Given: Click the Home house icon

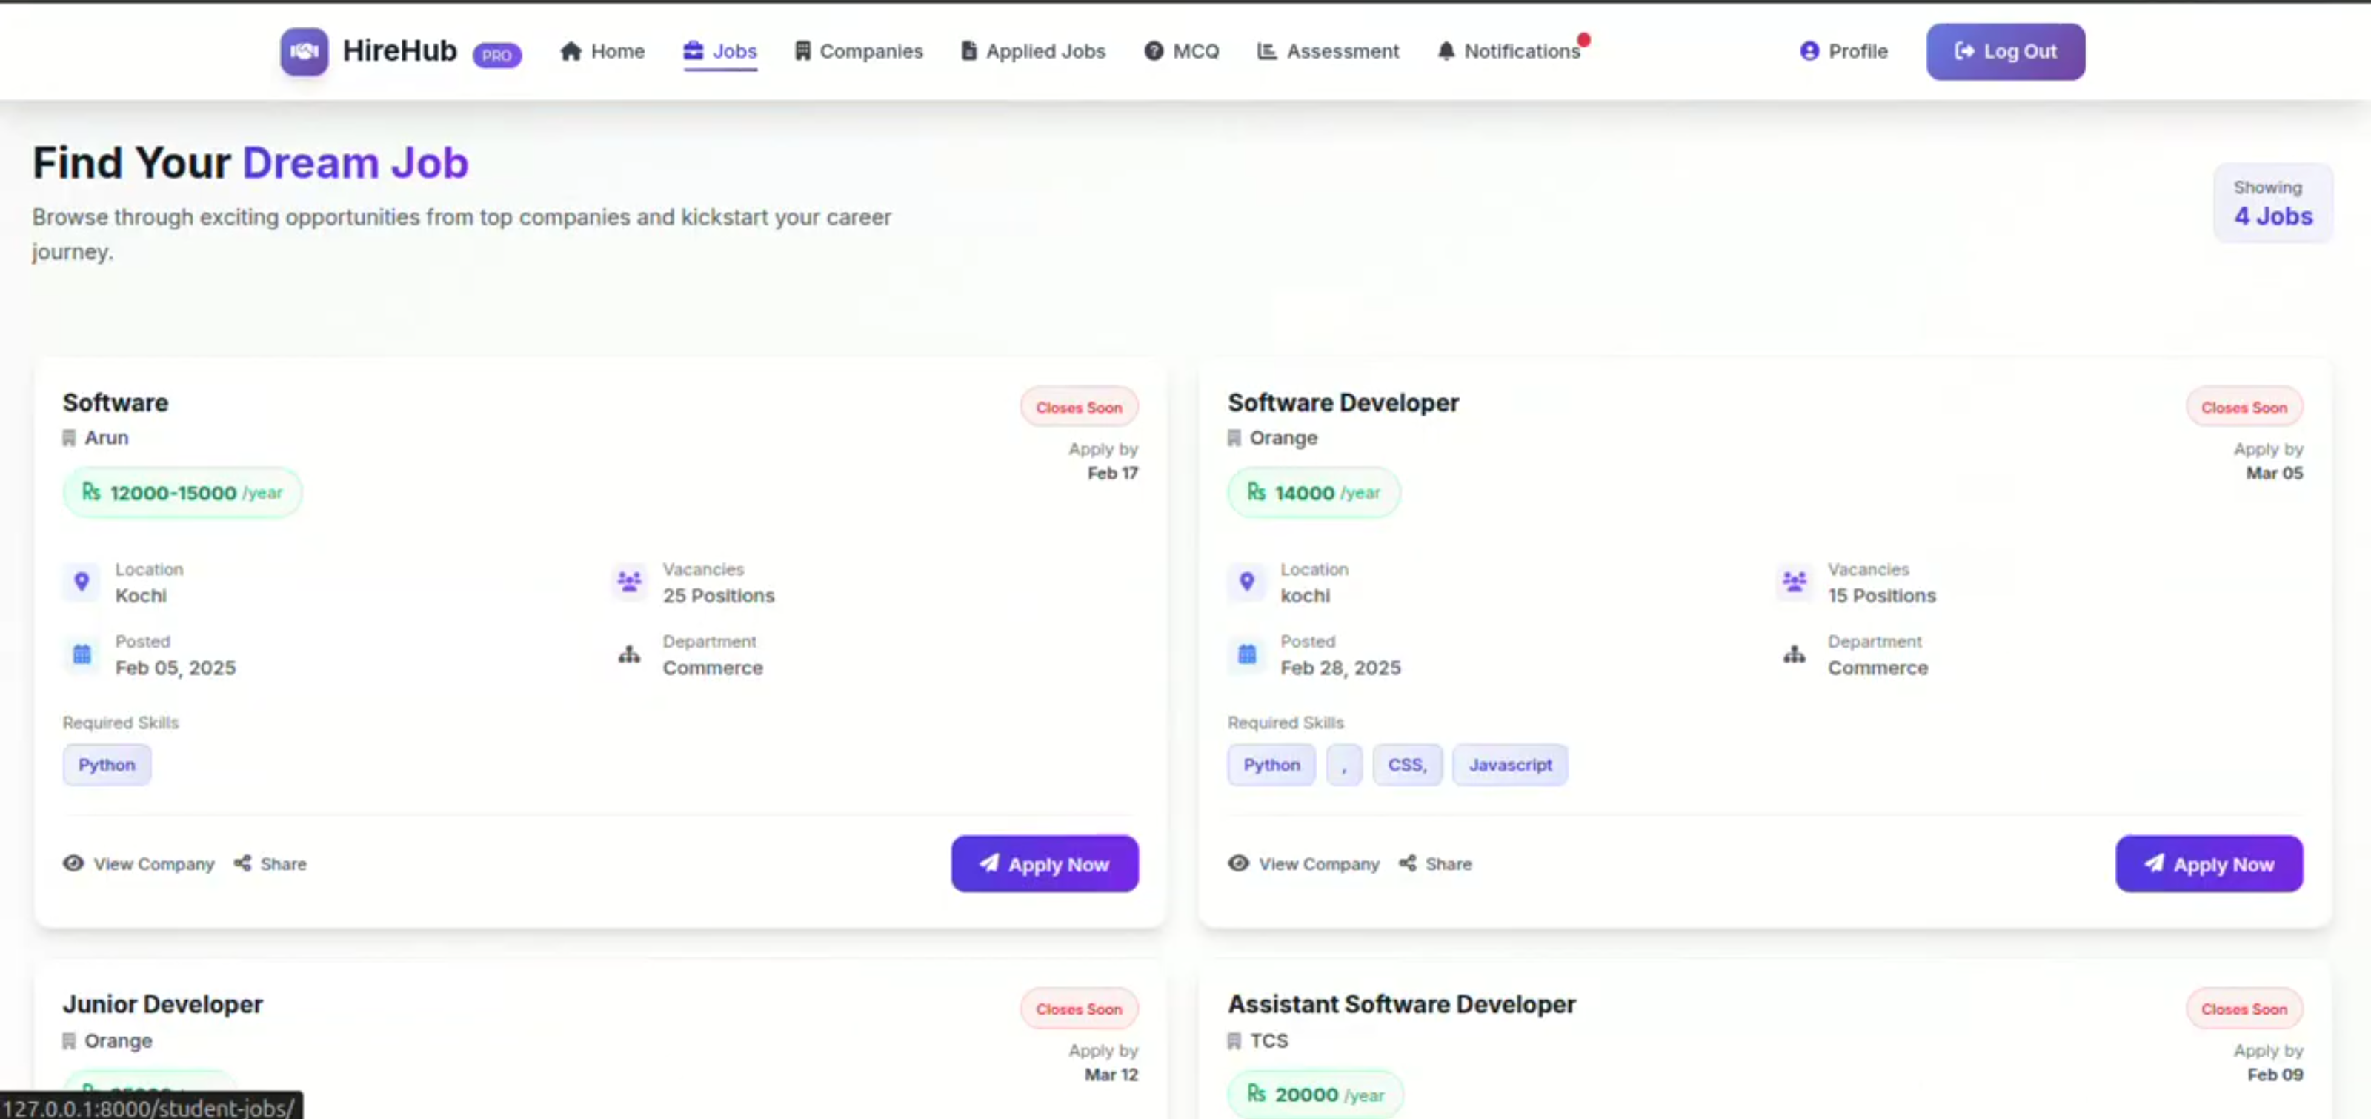Looking at the screenshot, I should click(x=571, y=52).
